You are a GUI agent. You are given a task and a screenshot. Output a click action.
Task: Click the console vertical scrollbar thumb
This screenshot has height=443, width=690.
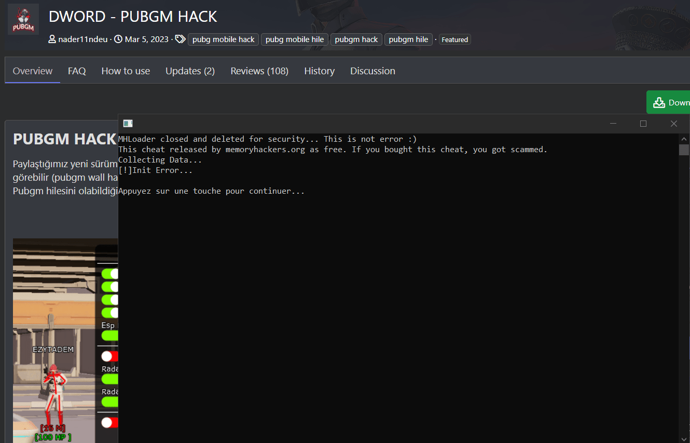point(684,150)
